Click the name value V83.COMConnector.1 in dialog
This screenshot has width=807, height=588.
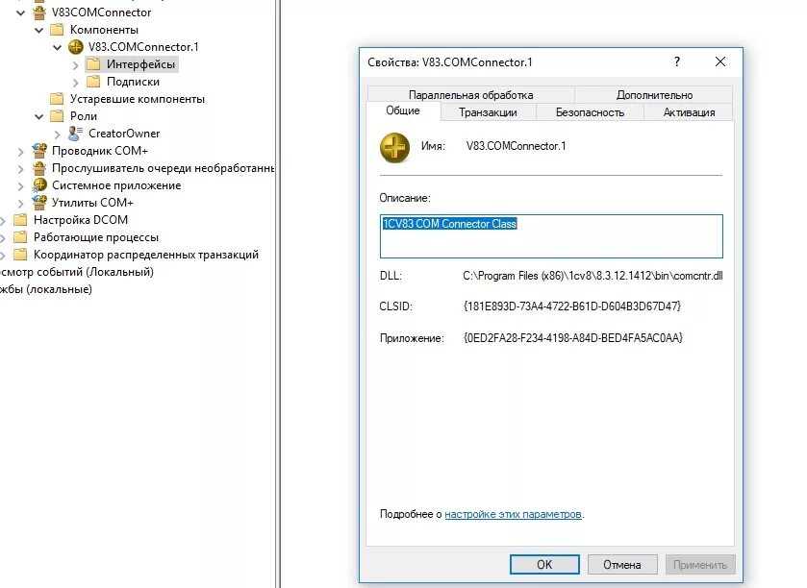pyautogui.click(x=516, y=146)
